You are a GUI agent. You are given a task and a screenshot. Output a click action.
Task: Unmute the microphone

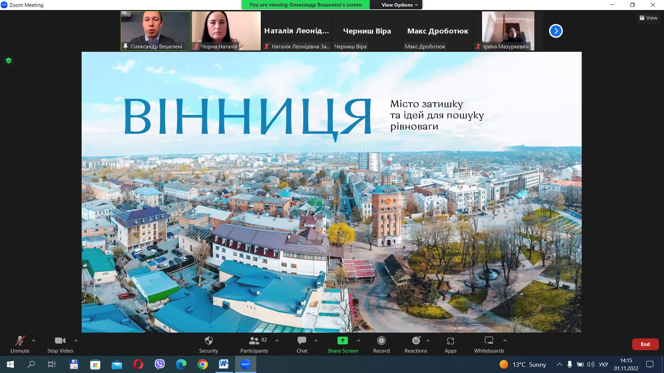tap(20, 344)
